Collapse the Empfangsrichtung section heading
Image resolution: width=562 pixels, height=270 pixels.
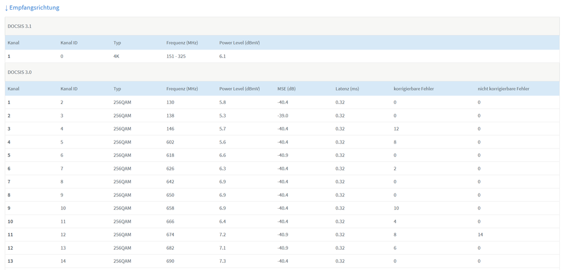tap(34, 8)
